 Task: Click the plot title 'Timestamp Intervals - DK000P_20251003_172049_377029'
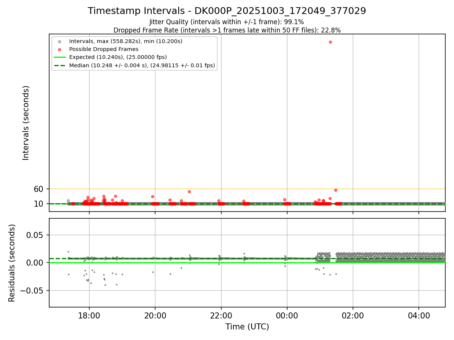click(x=227, y=11)
